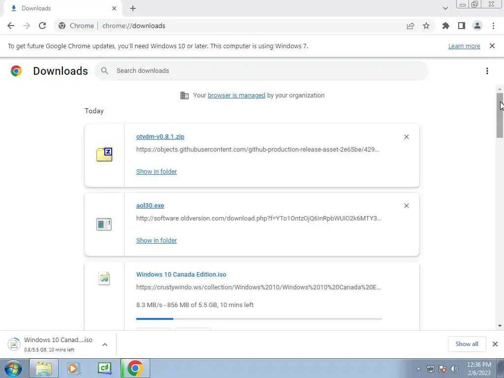The width and height of the screenshot is (504, 378).
Task: Open otvdm-v0.8.1.zip file link
Action: (x=160, y=137)
